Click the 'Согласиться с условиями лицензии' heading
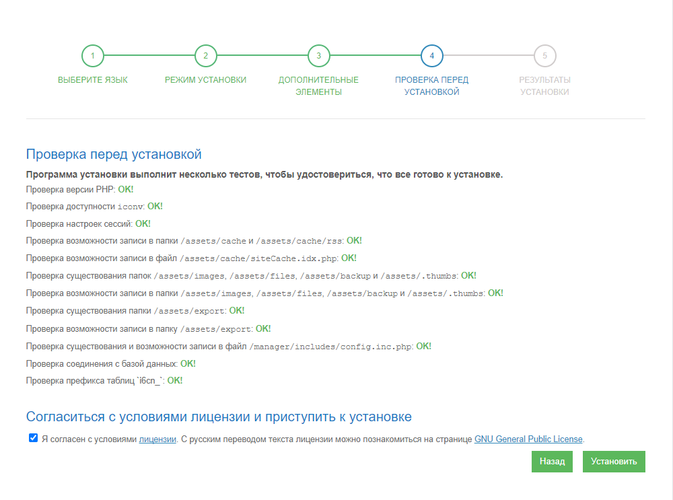673x500 pixels. (219, 417)
